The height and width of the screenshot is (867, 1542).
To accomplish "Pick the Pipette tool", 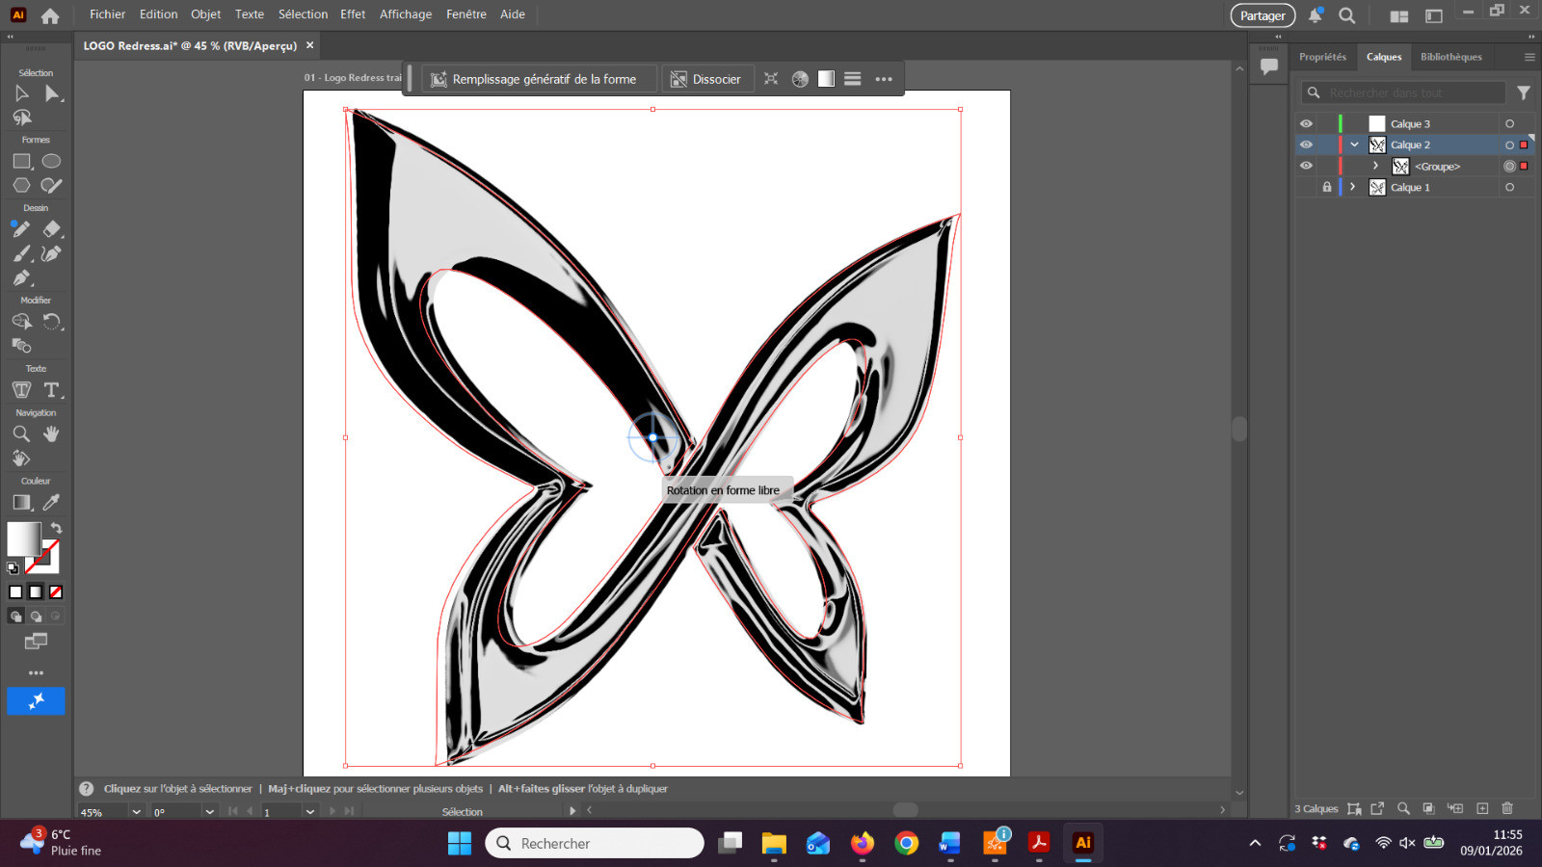I will [51, 502].
